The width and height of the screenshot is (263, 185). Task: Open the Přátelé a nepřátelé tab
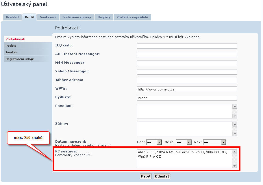coord(132,17)
